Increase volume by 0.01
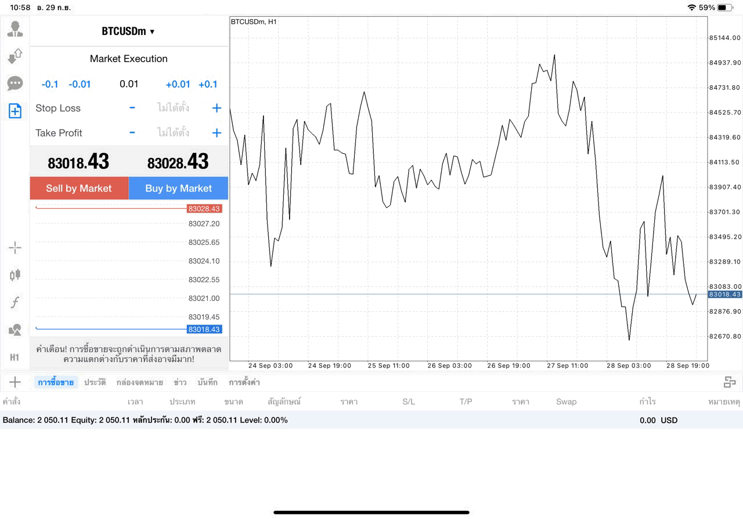 pos(178,84)
